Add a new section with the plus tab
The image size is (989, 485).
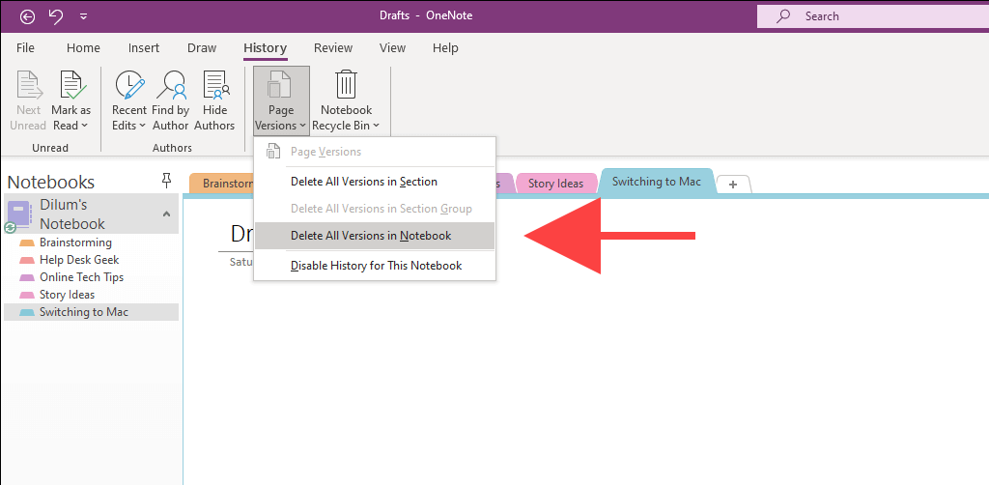[x=733, y=185]
